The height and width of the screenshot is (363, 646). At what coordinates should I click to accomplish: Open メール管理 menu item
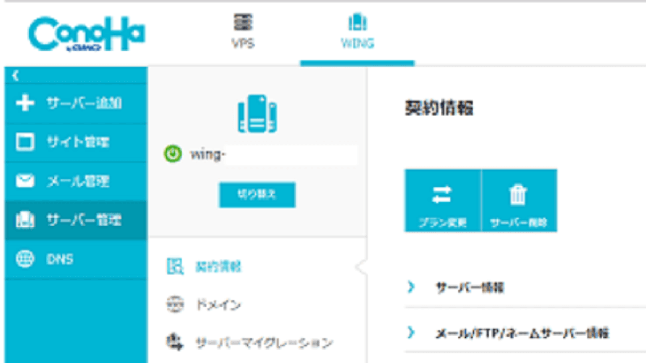76,181
